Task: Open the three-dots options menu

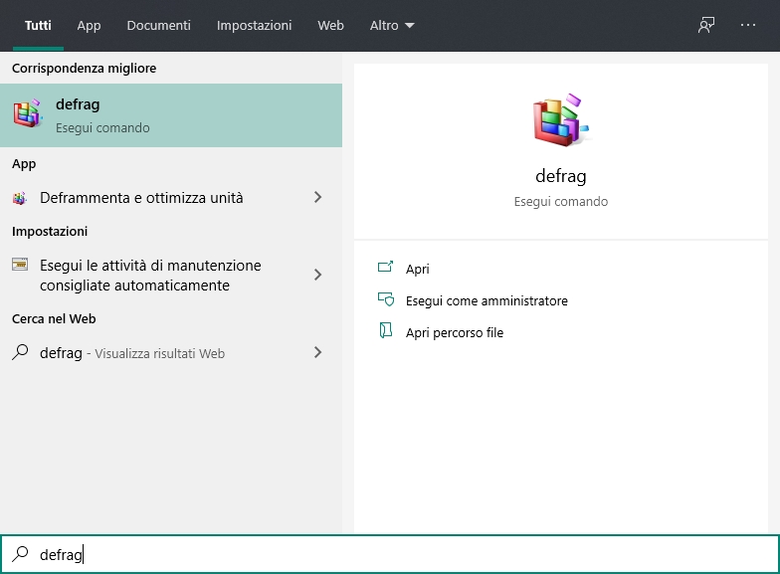Action: pyautogui.click(x=748, y=25)
